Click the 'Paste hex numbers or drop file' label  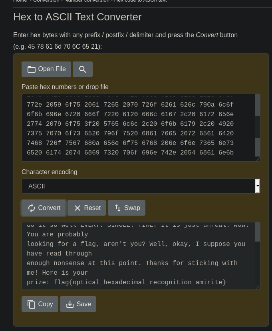(x=65, y=87)
